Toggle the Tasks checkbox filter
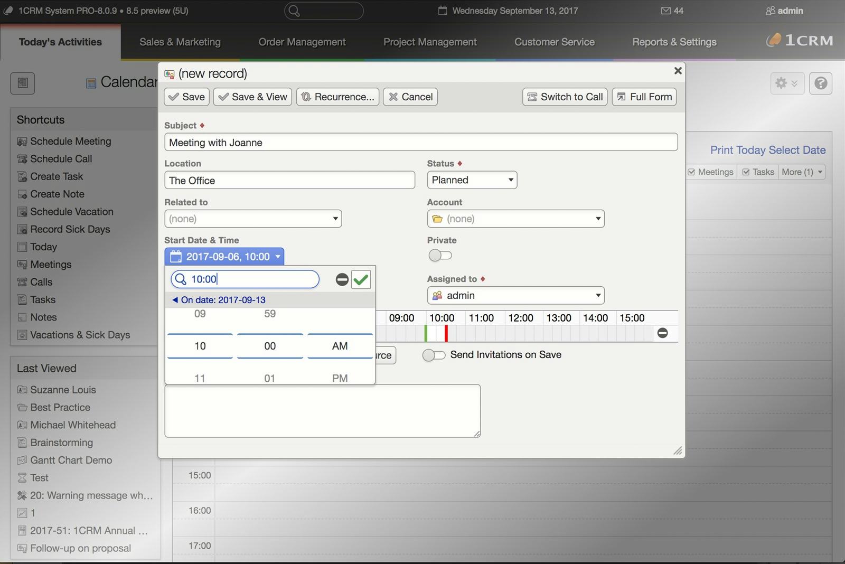The height and width of the screenshot is (564, 845). 746,172
